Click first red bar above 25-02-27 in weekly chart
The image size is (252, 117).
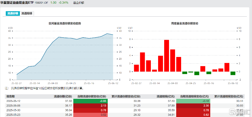tap(136, 68)
